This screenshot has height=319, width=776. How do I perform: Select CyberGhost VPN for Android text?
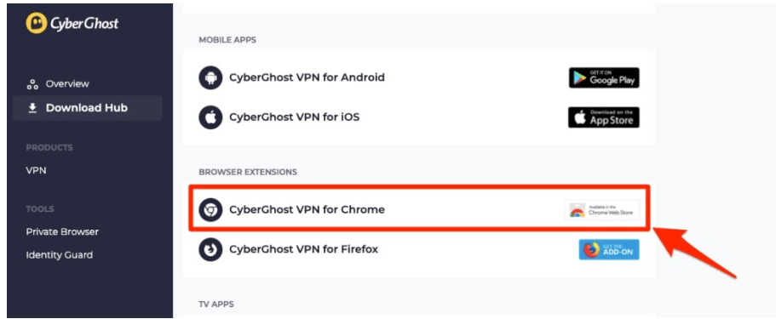(307, 77)
